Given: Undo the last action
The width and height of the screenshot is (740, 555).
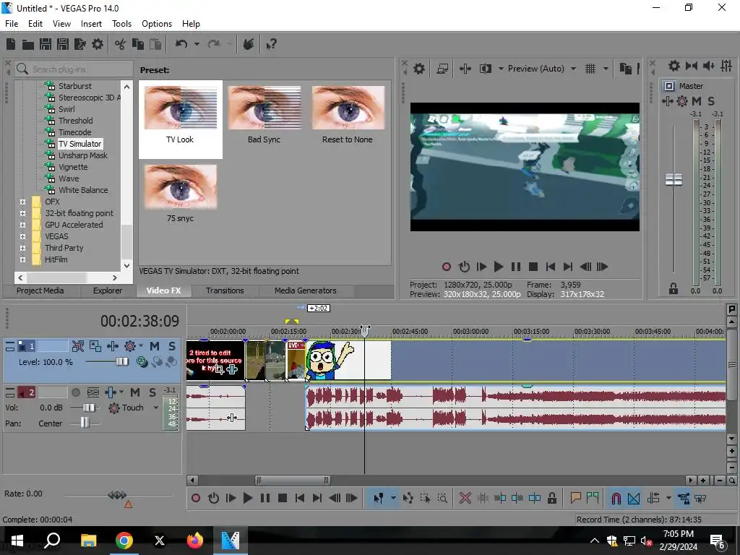Looking at the screenshot, I should [x=181, y=44].
